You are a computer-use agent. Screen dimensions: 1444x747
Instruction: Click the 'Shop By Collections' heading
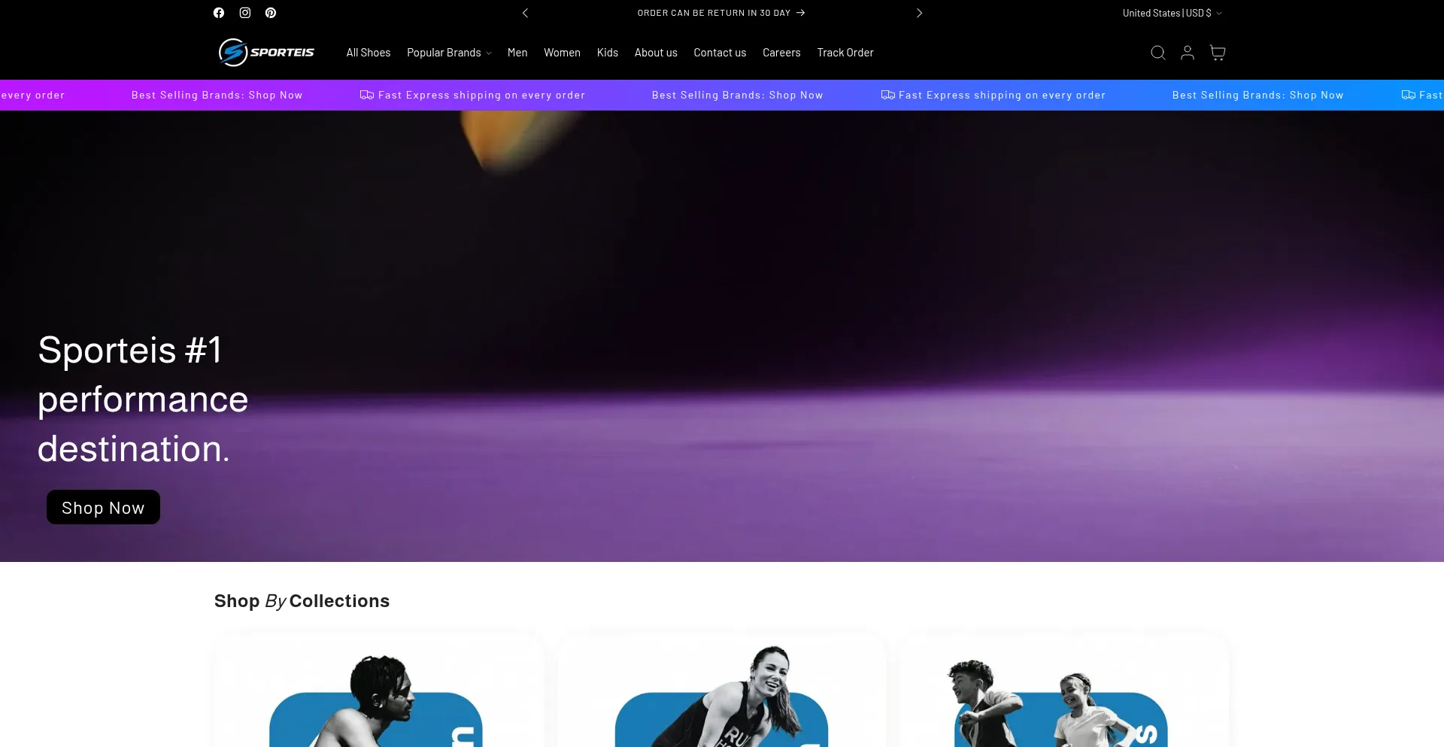point(302,601)
